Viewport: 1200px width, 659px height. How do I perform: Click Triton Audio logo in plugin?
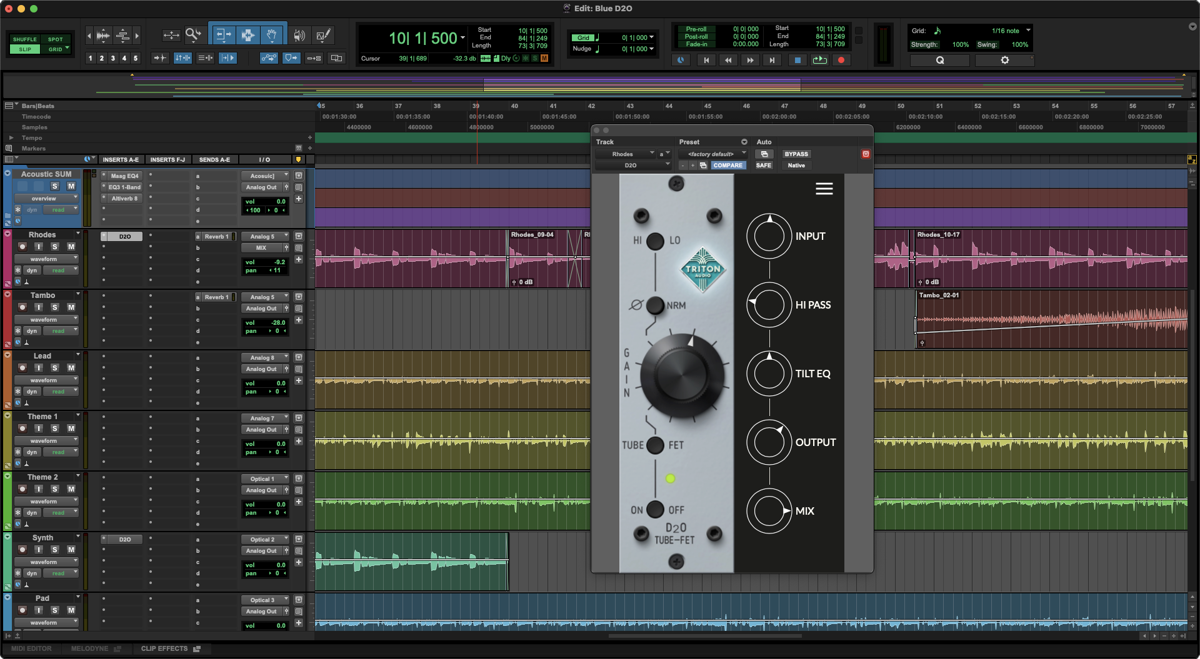(702, 270)
